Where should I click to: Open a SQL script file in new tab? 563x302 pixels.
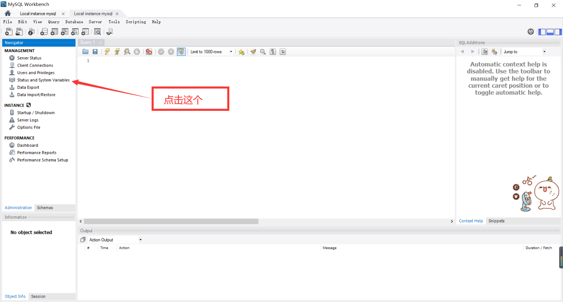pos(19,32)
